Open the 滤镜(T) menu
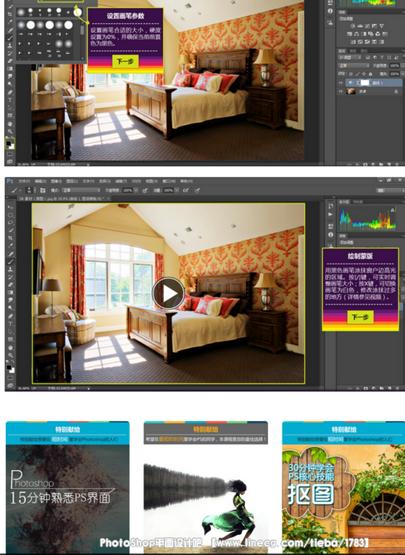405x555 pixels. pyautogui.click(x=121, y=181)
